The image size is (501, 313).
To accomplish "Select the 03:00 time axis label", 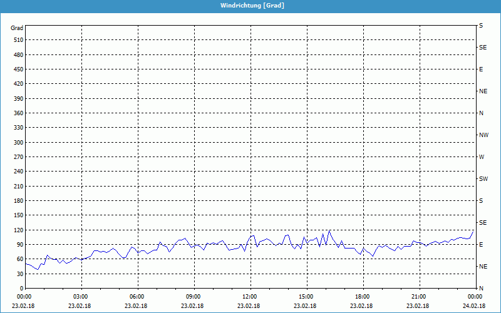I will (81, 297).
